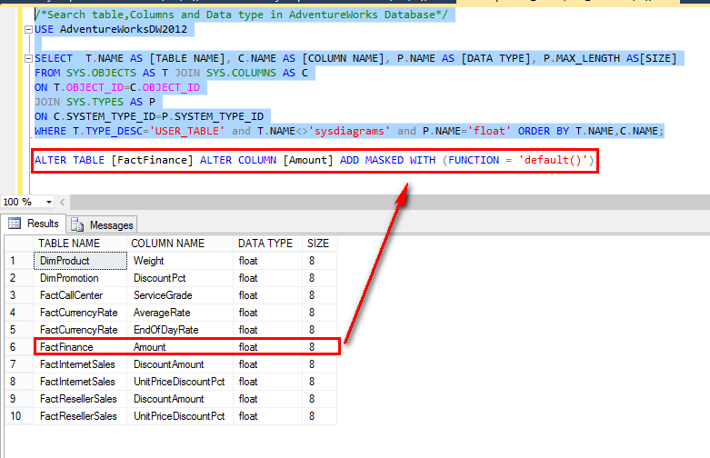Open the 100 % zoom dropdown
710x458 pixels.
coord(48,202)
